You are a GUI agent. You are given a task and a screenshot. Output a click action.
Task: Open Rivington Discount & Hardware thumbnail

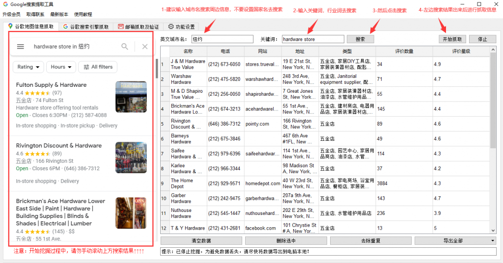(x=131, y=158)
